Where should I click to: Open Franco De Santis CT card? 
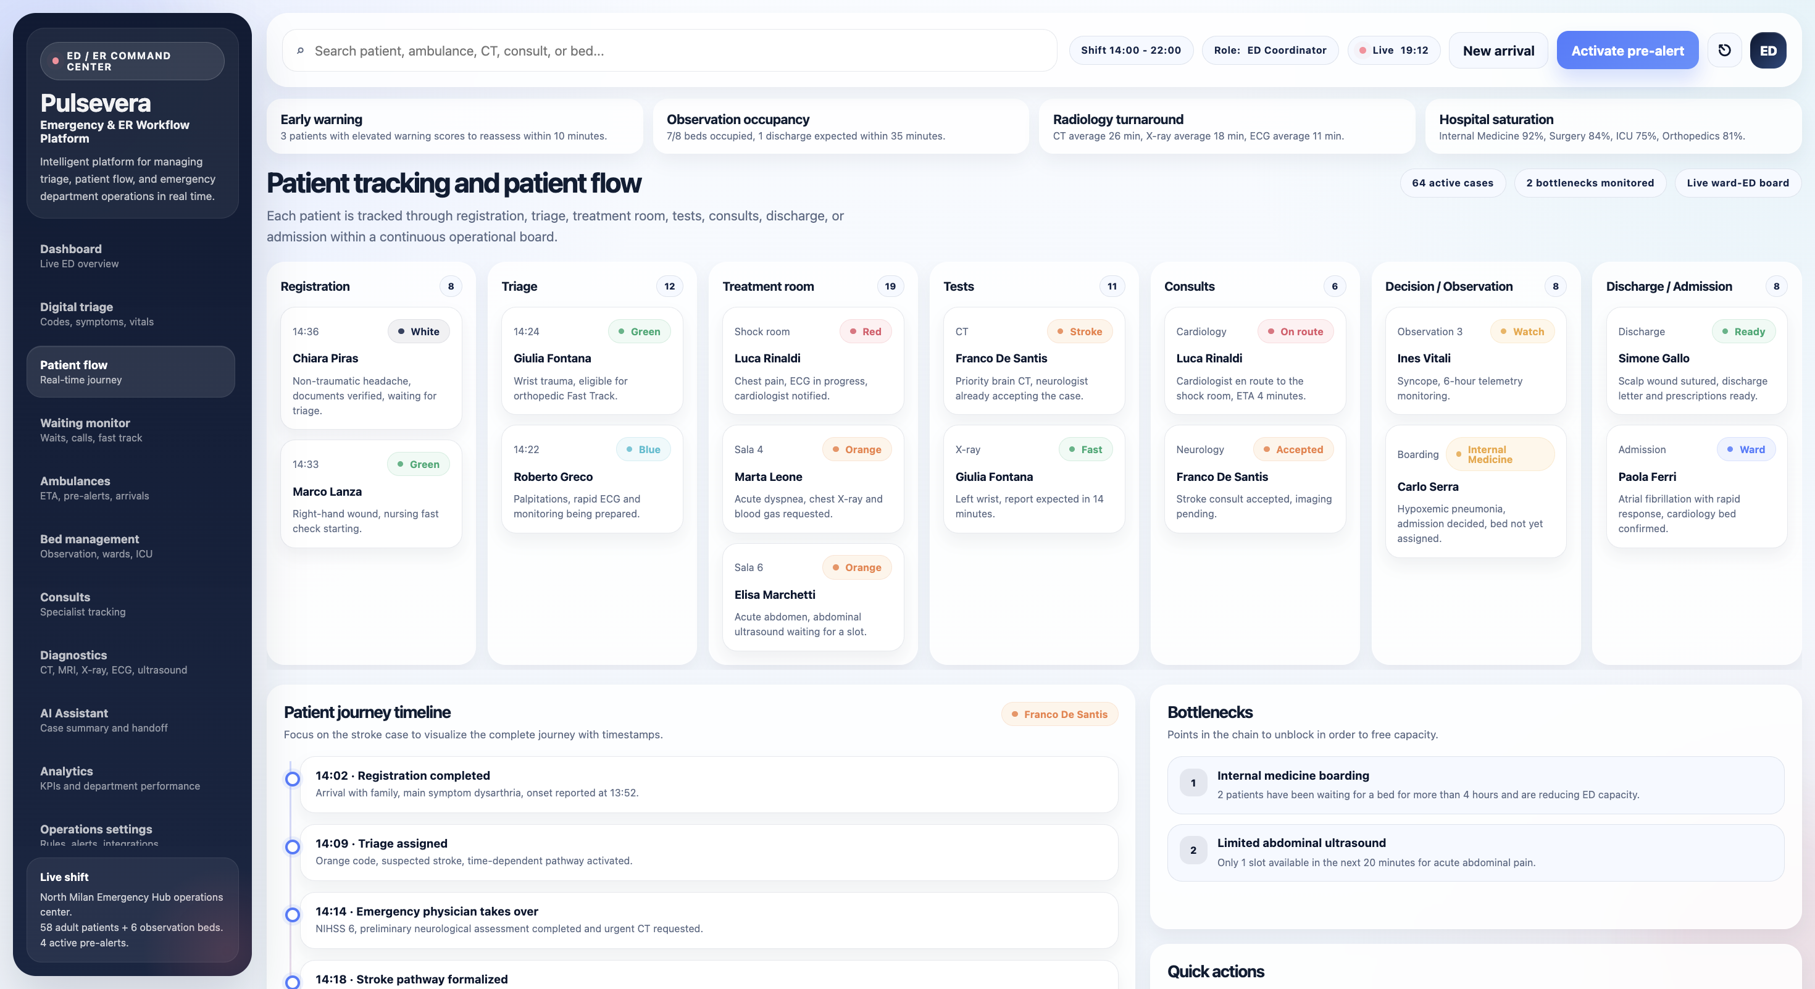tap(1033, 361)
